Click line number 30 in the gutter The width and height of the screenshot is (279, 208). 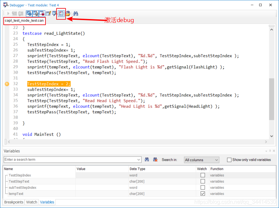(15, 73)
